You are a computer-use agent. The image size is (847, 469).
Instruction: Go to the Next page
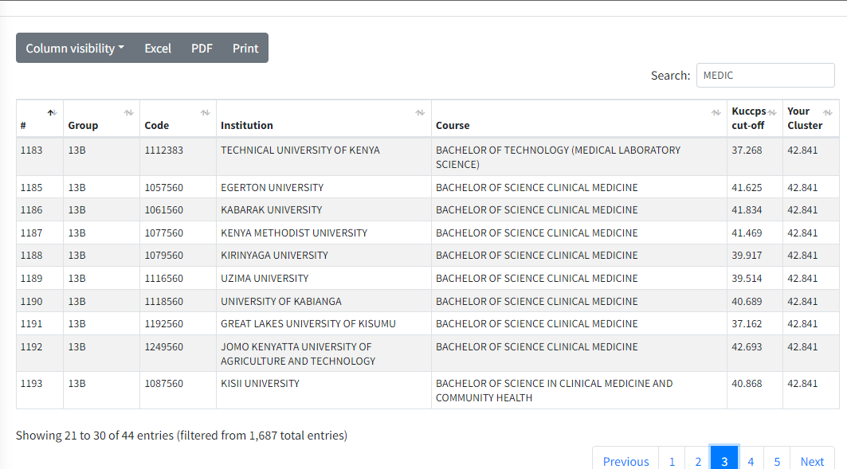[812, 461]
